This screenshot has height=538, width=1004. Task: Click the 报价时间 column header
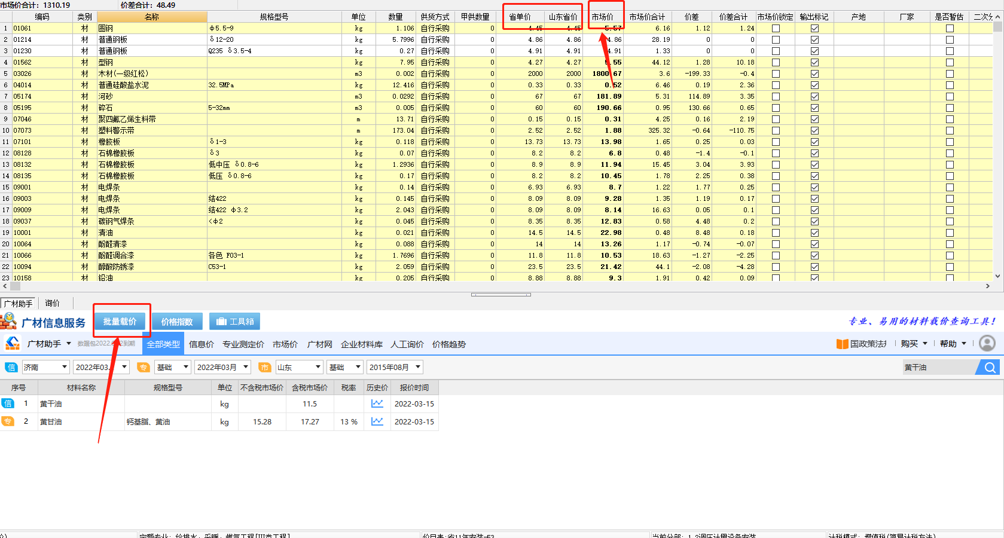tap(414, 387)
